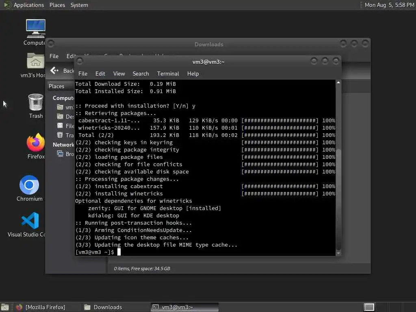Open the System menu in top panel
The image size is (416, 312).
[79, 5]
